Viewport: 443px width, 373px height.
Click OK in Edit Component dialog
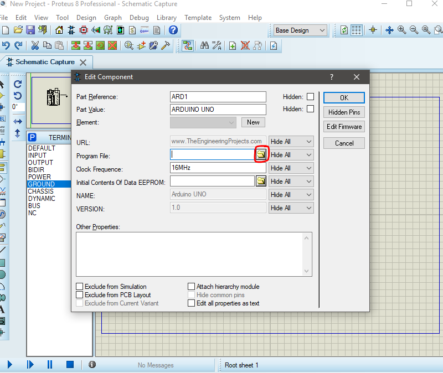point(344,98)
